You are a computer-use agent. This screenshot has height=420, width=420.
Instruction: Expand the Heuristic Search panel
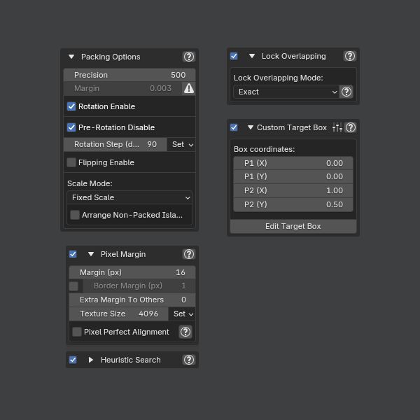90,360
